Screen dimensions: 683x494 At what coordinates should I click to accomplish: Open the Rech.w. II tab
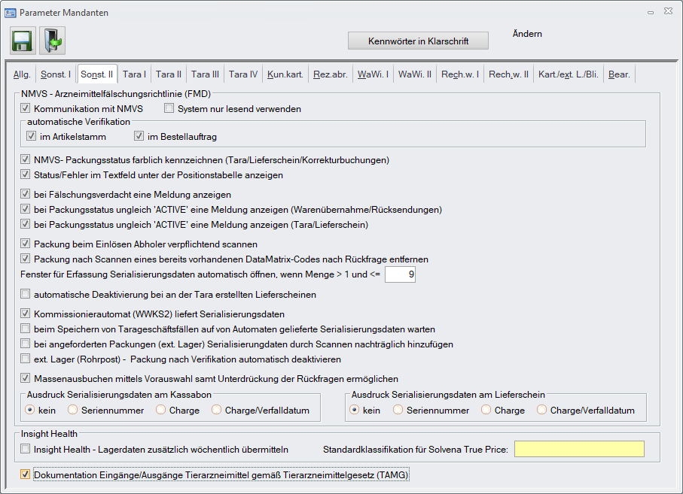click(x=508, y=74)
